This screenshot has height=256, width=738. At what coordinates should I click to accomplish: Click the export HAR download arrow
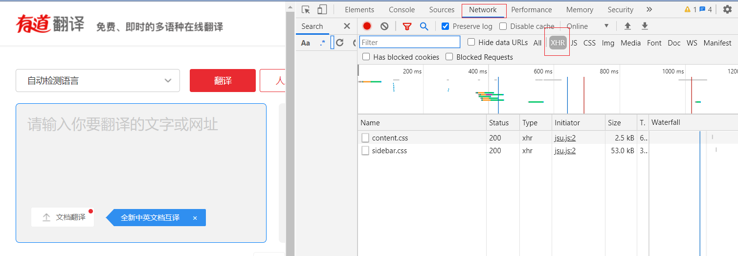click(x=645, y=26)
